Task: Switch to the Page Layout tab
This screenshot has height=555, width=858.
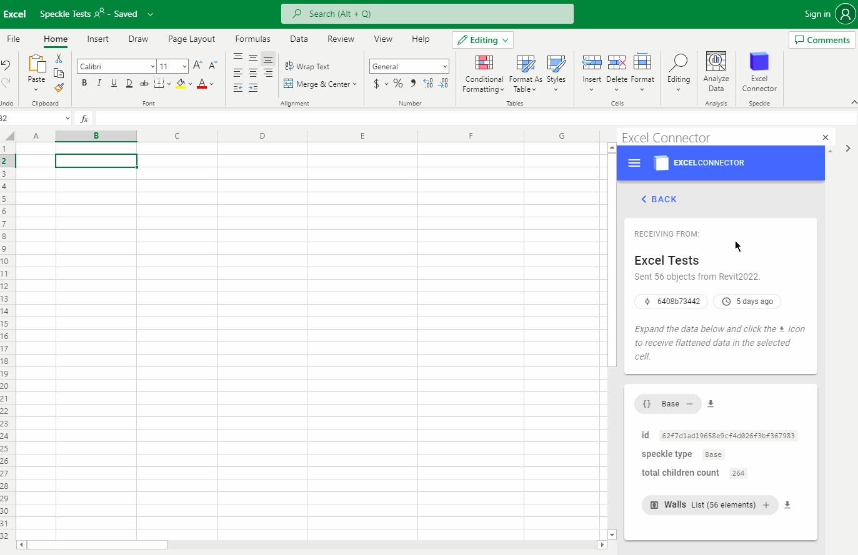Action: point(191,39)
